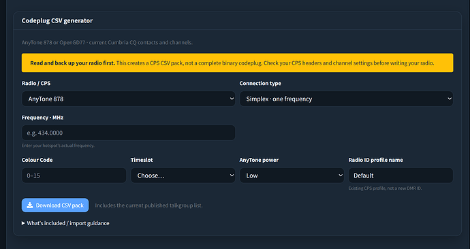Click the Codeplug CSV generator heading
Screen dimensions: 470x249
pyautogui.click(x=57, y=20)
